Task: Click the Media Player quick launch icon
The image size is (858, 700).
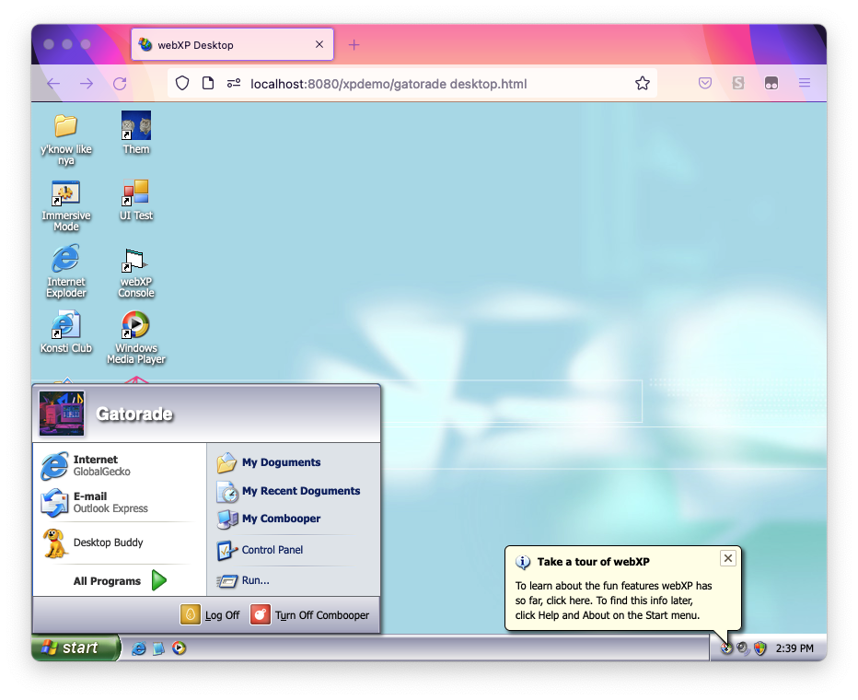Action: [x=179, y=648]
